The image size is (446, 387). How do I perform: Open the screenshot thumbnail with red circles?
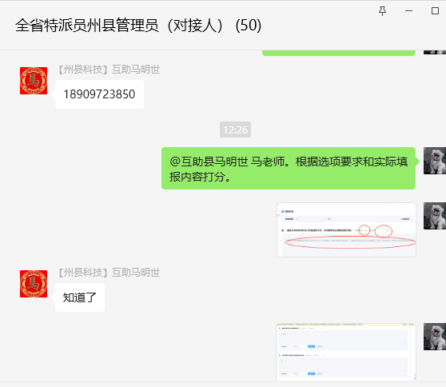pos(346,230)
